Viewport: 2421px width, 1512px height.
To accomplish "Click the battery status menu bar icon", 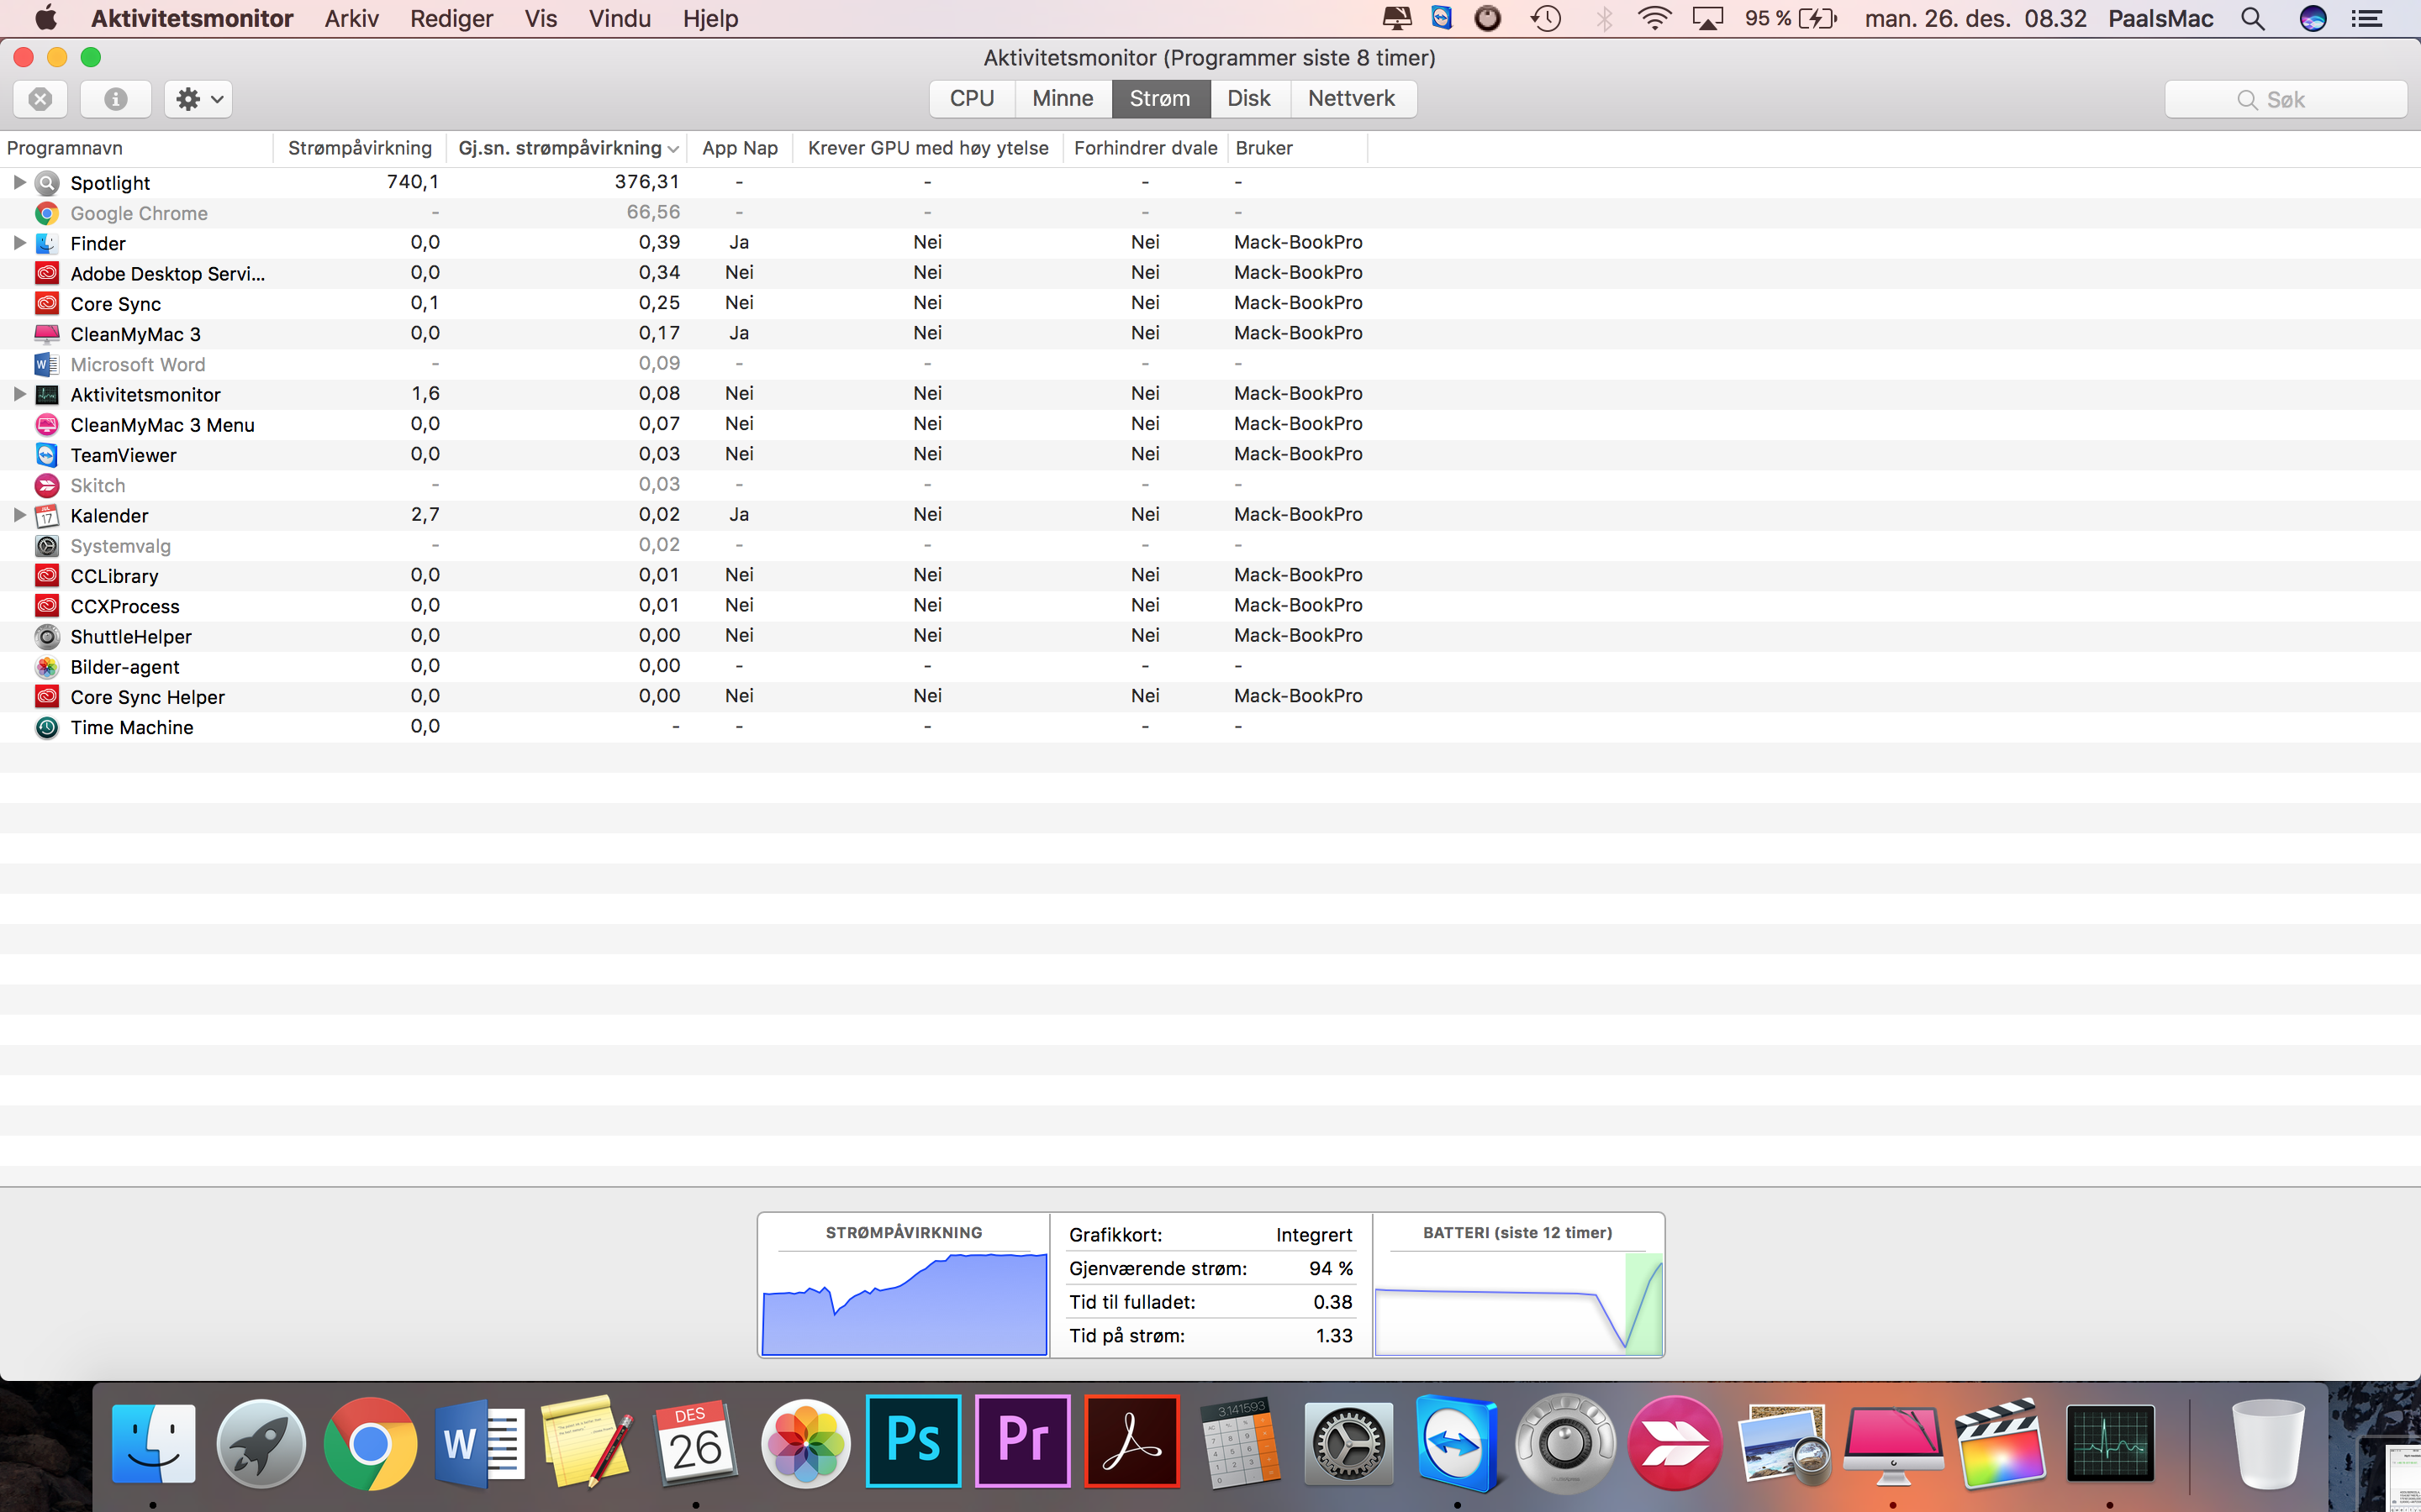I will pyautogui.click(x=1791, y=18).
